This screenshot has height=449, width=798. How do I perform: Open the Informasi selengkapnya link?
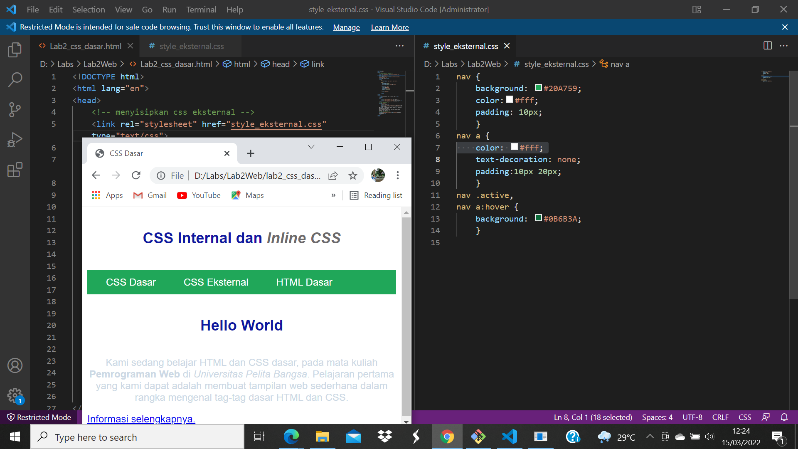(141, 419)
